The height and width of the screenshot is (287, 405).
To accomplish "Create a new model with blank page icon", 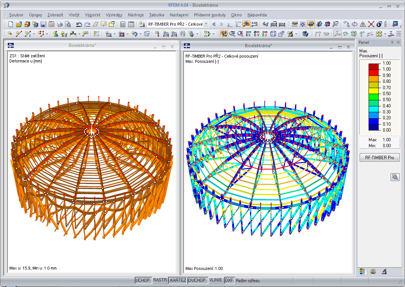I will pyautogui.click(x=11, y=24).
